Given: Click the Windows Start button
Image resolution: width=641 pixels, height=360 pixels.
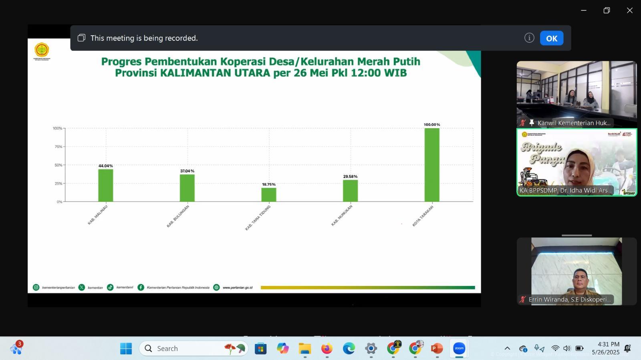Looking at the screenshot, I should [x=126, y=348].
